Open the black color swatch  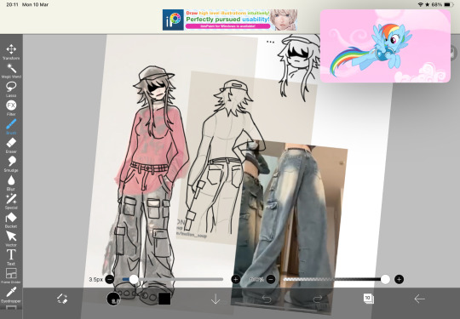(x=164, y=299)
